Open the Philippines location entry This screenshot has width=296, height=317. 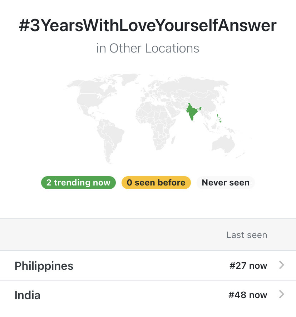pos(148,266)
